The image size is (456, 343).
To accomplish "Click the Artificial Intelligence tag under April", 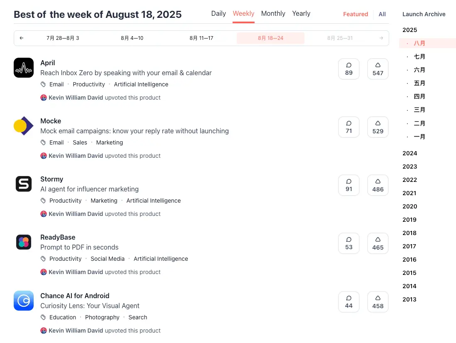I will [x=141, y=84].
